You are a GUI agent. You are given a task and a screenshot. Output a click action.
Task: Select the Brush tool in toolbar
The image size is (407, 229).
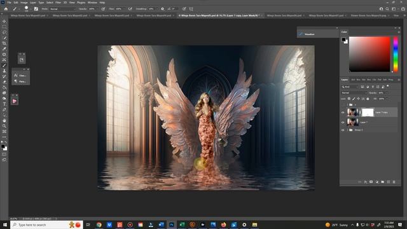[4, 65]
